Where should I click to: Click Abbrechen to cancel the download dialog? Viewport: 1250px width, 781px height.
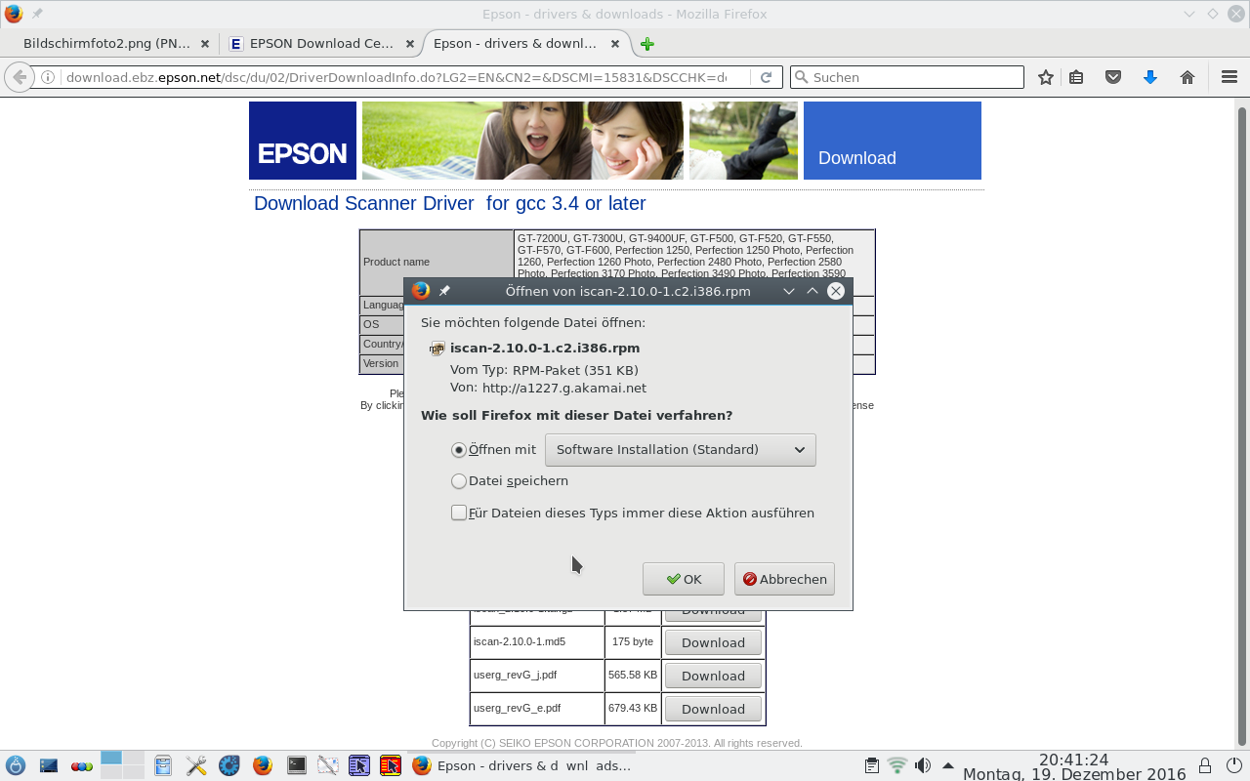pos(784,579)
